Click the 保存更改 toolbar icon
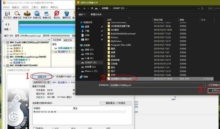 [7, 14]
